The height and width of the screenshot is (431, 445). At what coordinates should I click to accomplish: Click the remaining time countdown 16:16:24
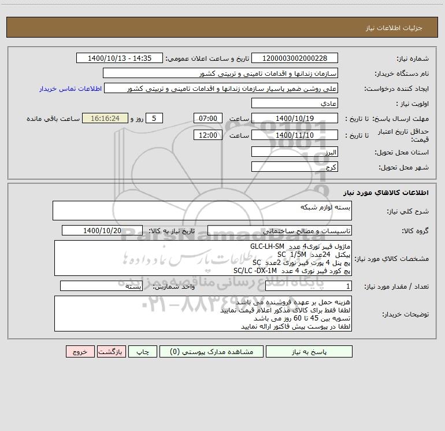(x=105, y=118)
